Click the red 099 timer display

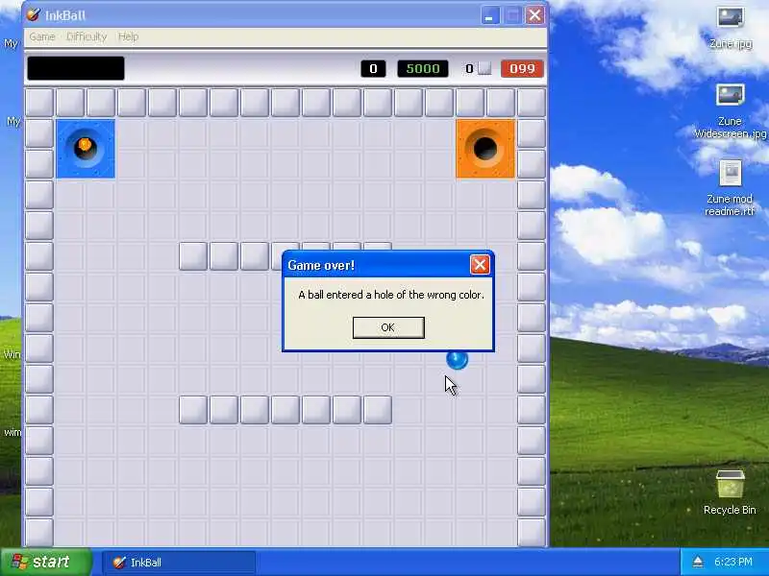pyautogui.click(x=522, y=68)
